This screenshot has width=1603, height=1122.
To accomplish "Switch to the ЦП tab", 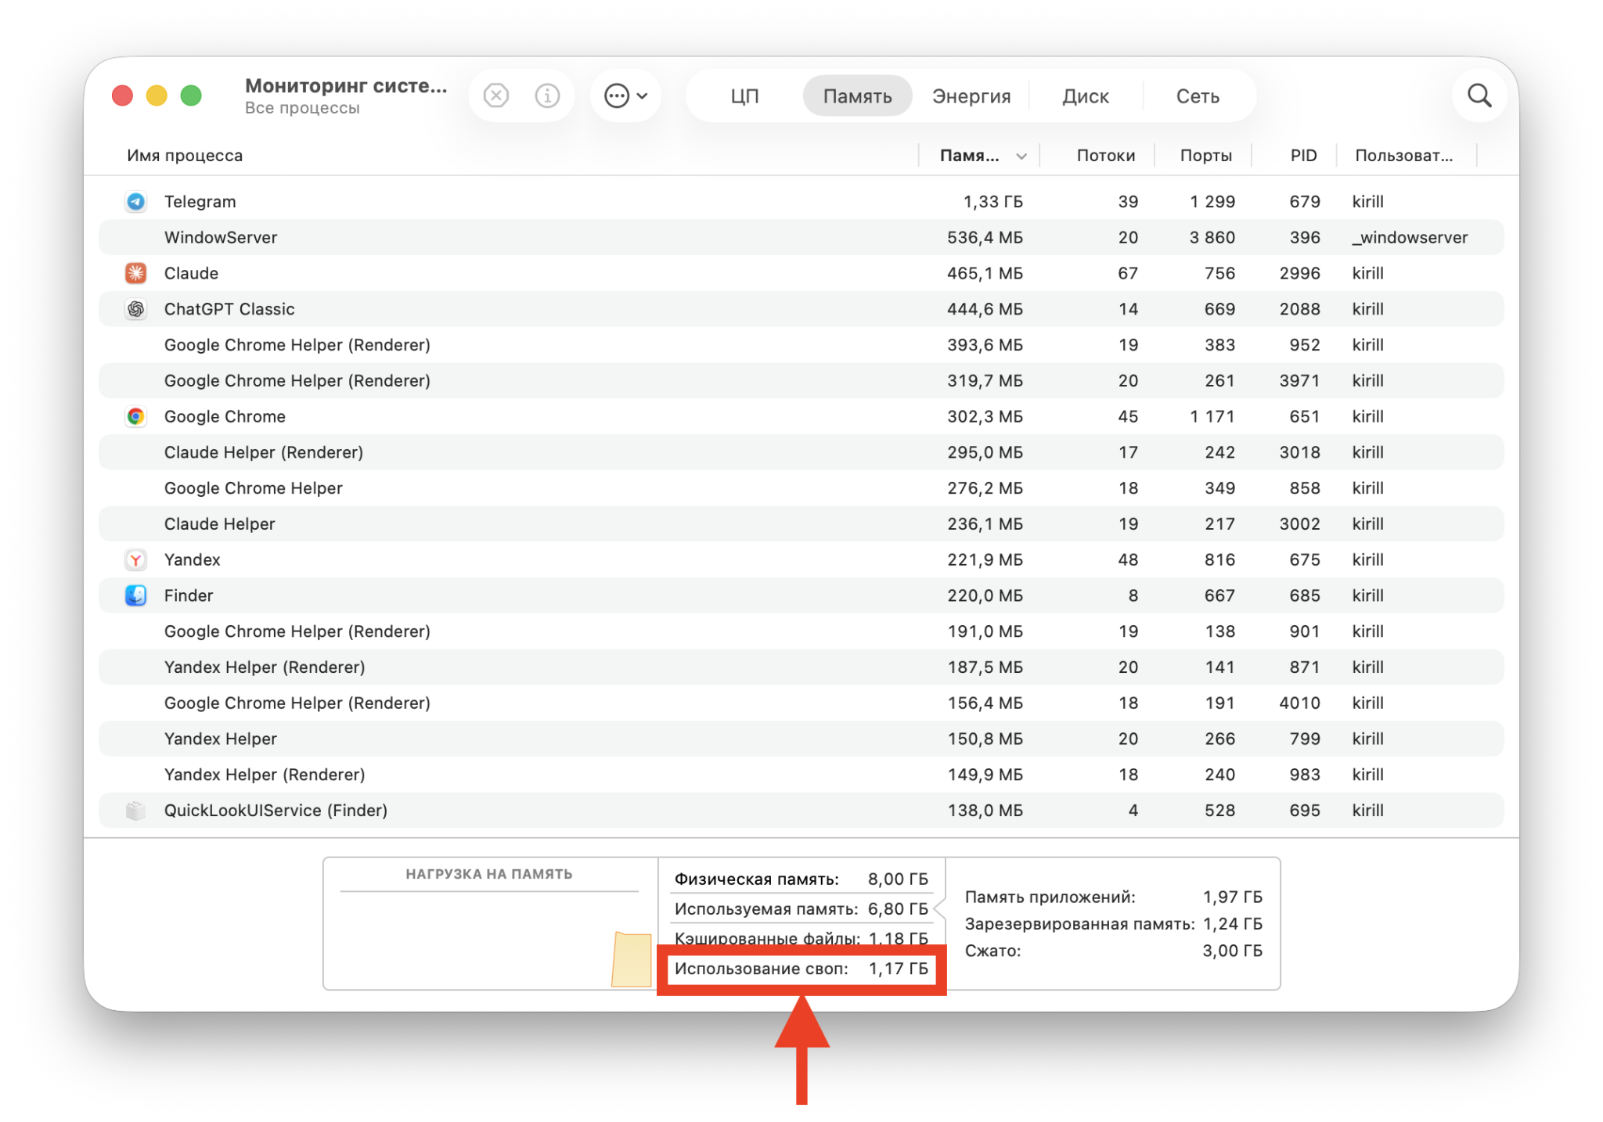I will 744,96.
